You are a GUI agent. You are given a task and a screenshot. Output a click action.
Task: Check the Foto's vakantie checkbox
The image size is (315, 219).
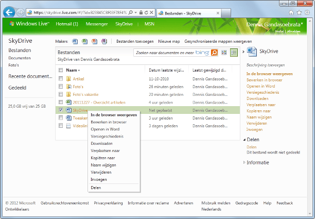coord(61,94)
